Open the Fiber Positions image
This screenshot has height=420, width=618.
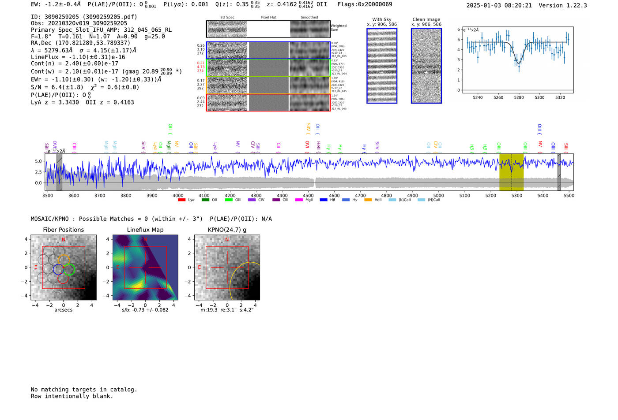pos(64,268)
